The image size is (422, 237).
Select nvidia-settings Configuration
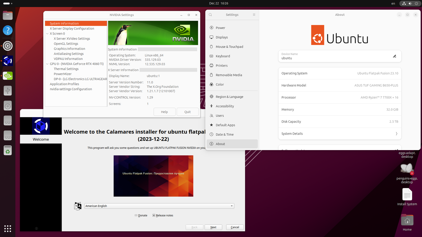[71, 89]
